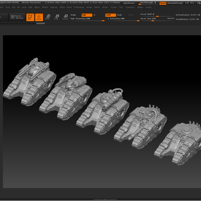Open the Tool menu
Viewport: 201px width, 201px height.
pyautogui.click(x=121, y=7)
